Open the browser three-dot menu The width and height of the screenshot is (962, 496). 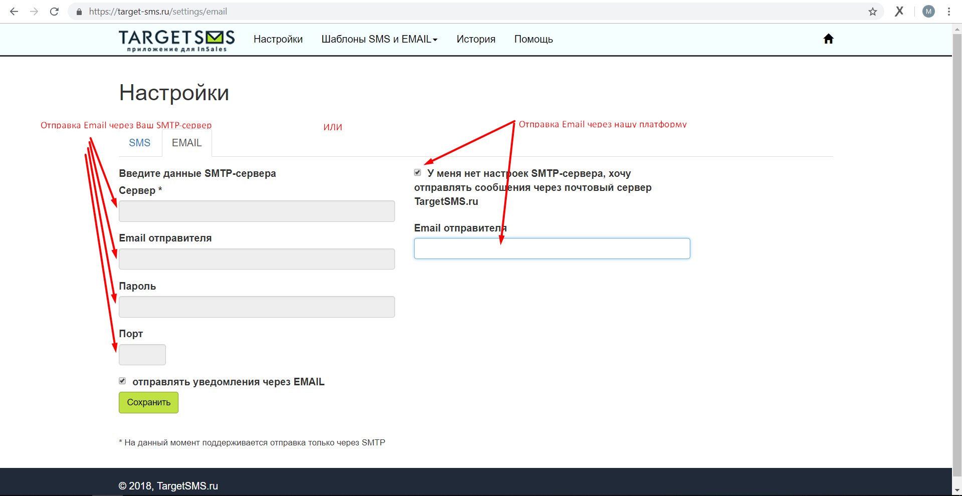(x=949, y=12)
